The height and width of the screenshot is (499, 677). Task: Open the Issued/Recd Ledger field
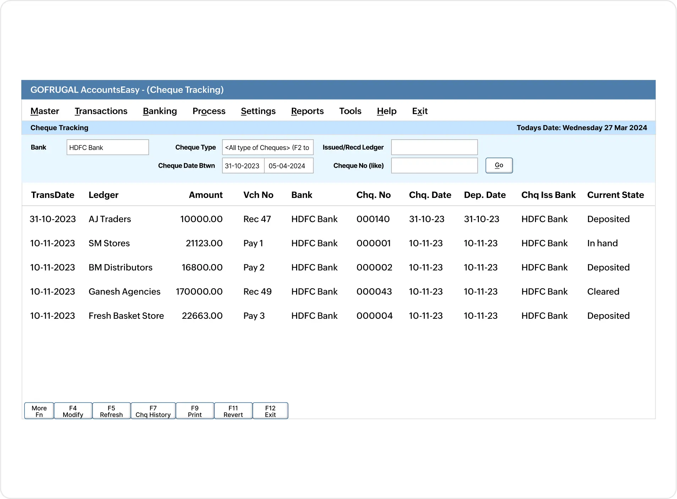pyautogui.click(x=434, y=147)
